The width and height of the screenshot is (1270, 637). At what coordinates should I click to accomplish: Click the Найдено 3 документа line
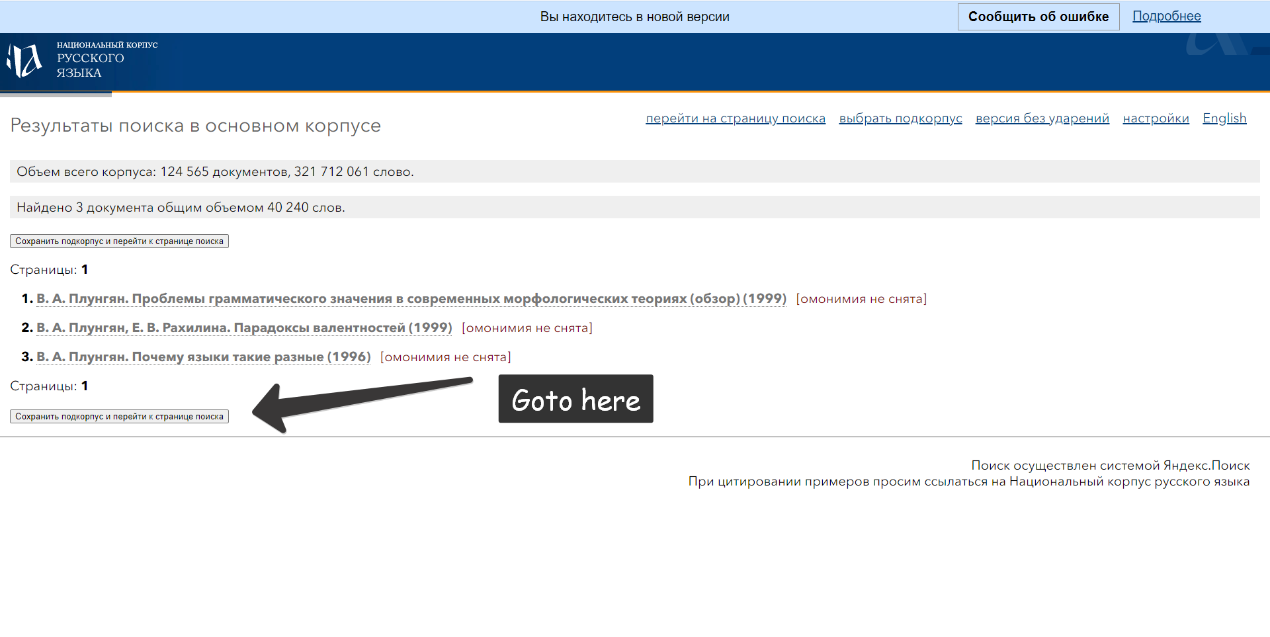(x=635, y=207)
